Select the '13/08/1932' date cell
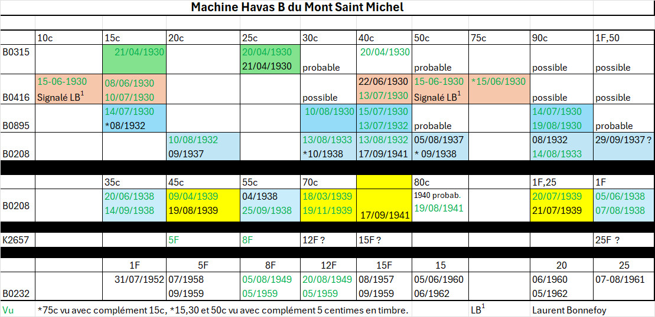The width and height of the screenshot is (655, 317). tap(383, 140)
